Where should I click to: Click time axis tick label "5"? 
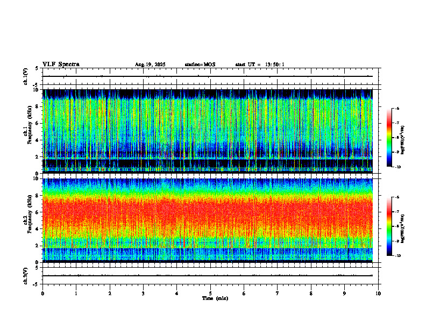point(210,294)
